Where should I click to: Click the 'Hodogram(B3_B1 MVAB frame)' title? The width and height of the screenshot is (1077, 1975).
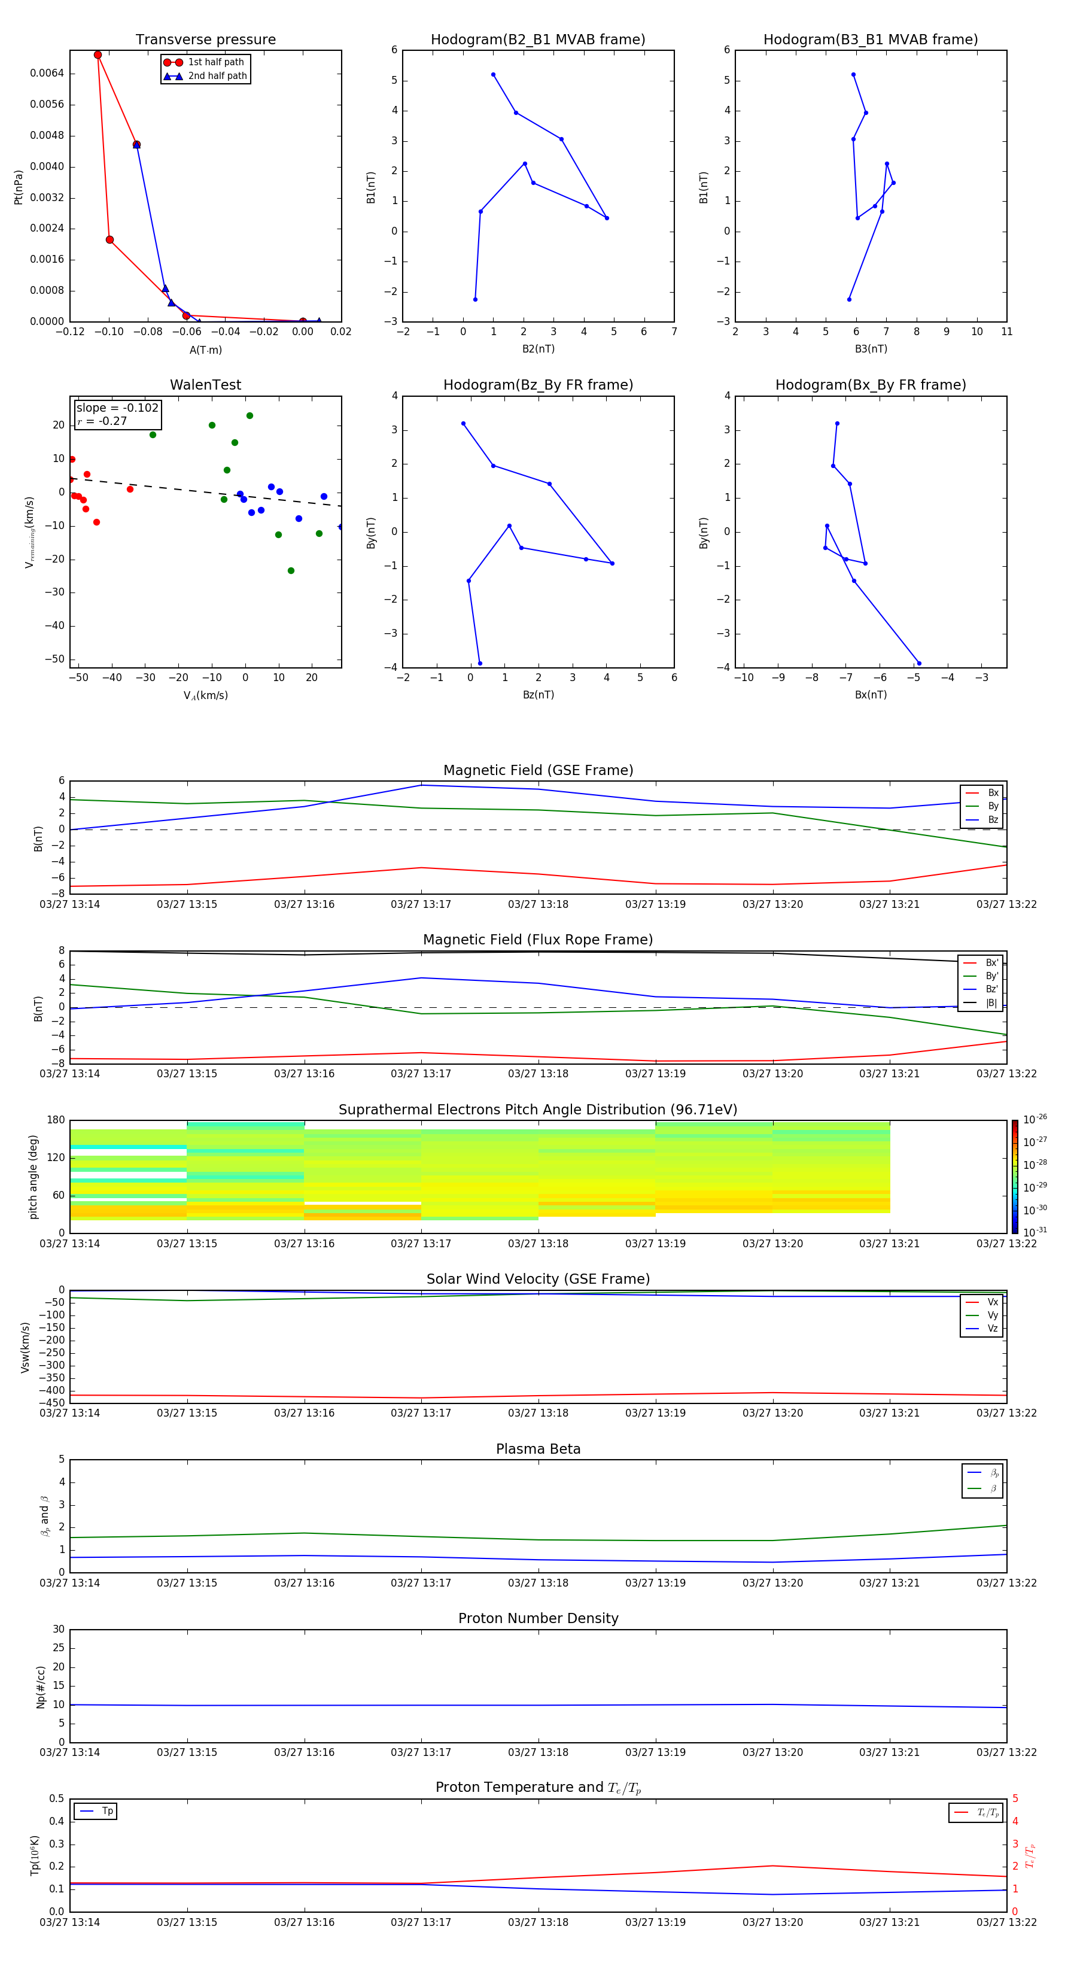(871, 40)
